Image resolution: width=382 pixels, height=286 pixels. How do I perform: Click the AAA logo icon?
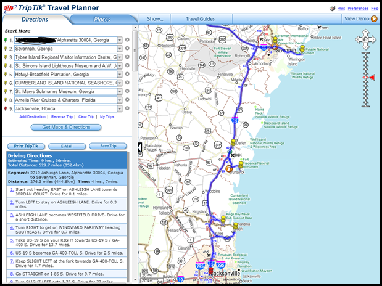tap(10, 9)
